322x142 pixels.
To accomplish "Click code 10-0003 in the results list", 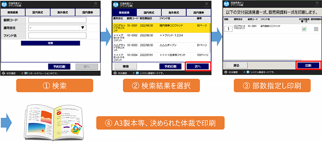I will coord(132,45).
